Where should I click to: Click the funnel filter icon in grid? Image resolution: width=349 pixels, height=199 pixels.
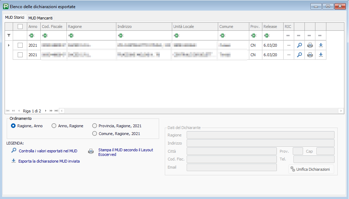tap(9, 35)
